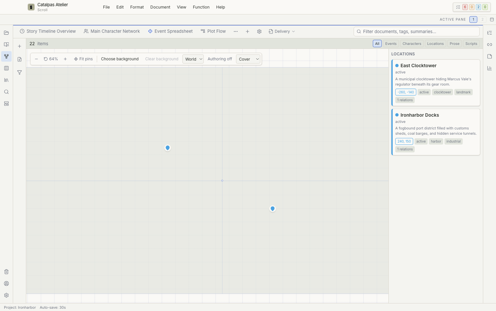This screenshot has height=311, width=496.
Task: Open the Format menu
Action: tap(137, 7)
